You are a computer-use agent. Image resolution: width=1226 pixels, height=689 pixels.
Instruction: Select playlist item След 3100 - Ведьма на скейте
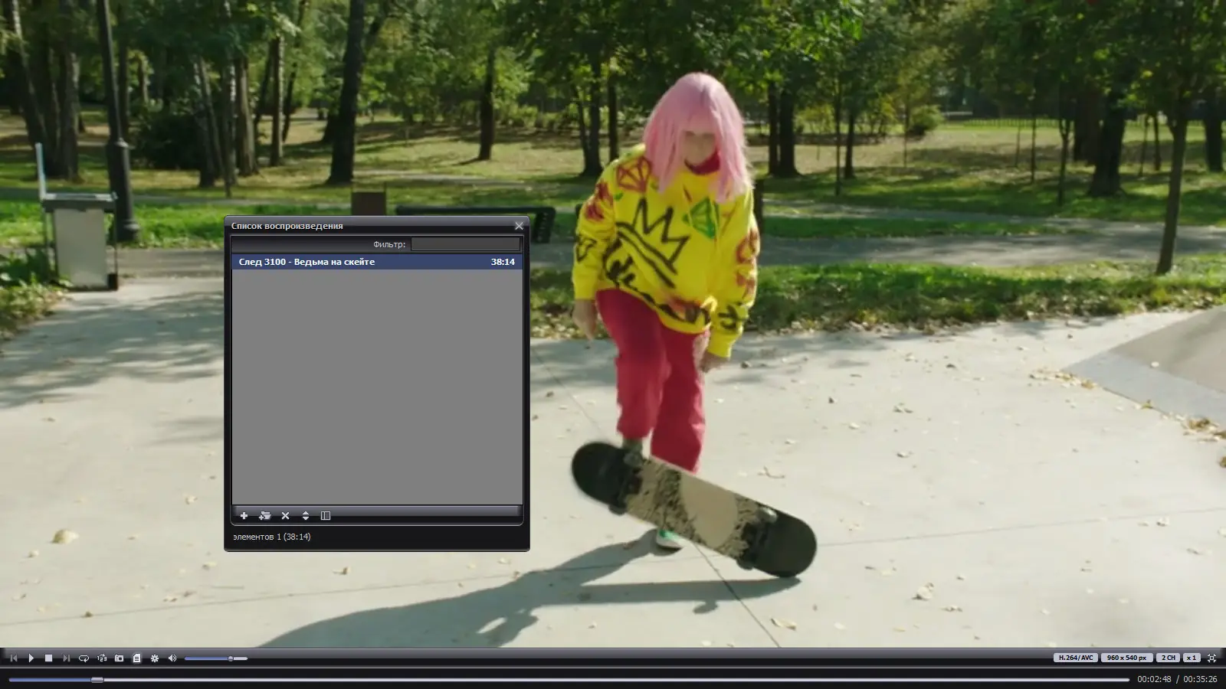[x=377, y=262]
